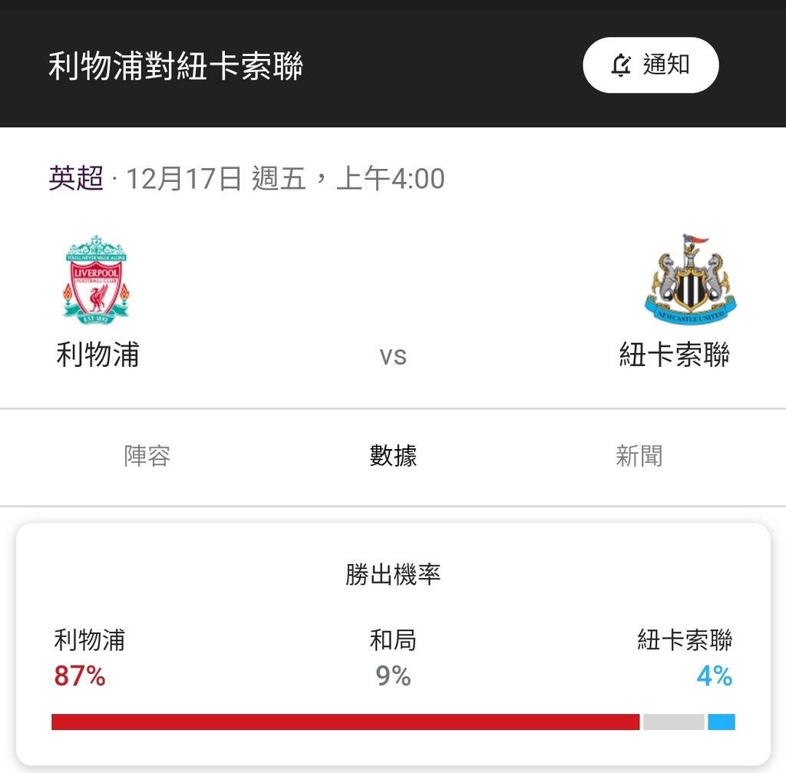Click the 紐卡索聯 team name under crest
Image resolution: width=786 pixels, height=773 pixels.
tap(674, 355)
